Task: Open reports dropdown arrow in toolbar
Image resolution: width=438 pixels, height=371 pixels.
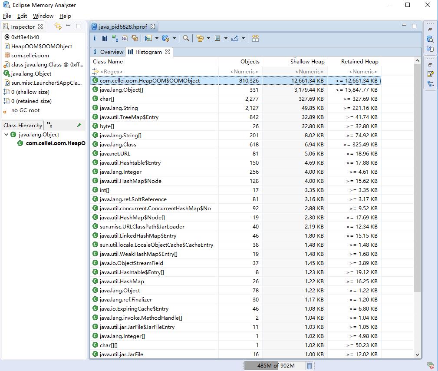Action: 157,38
